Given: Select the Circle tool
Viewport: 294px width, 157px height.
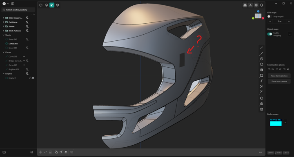Looking at the screenshot, I should click(x=262, y=59).
